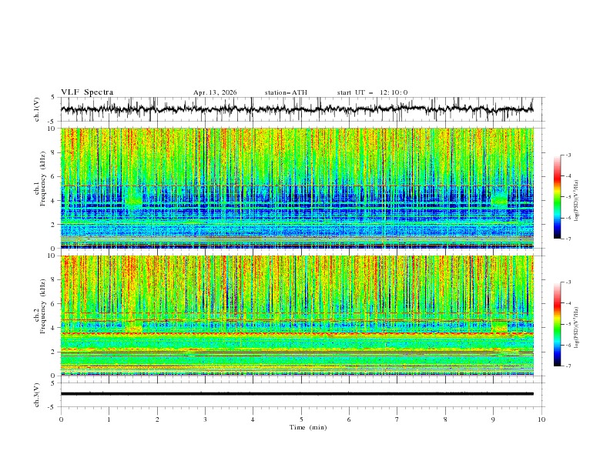Click the ch.2 colorbar "log(PSD)(V²/Hz)" label
This screenshot has width=610, height=471.
pyautogui.click(x=576, y=328)
